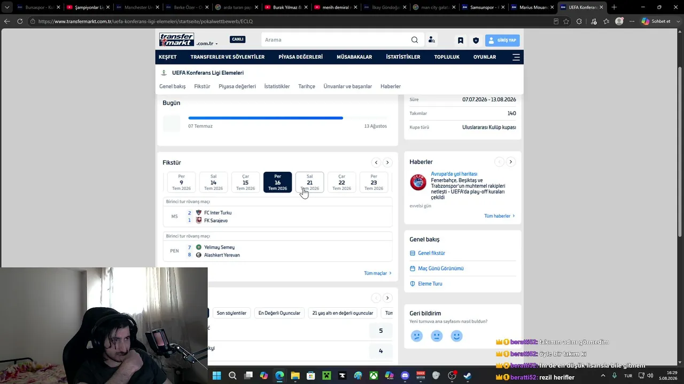
Task: Open the hamburger menu icon
Action: [x=516, y=57]
